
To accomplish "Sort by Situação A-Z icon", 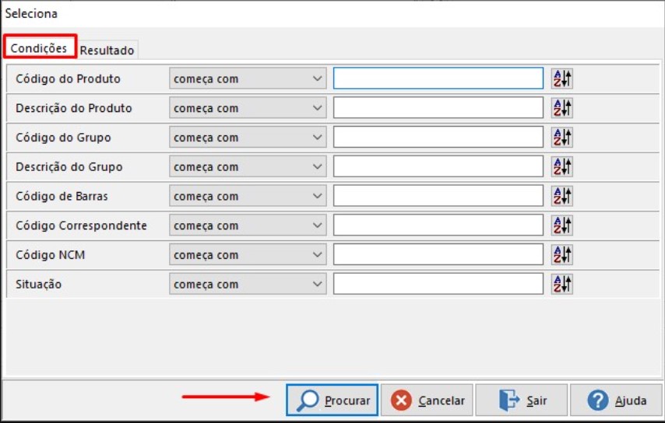I will [562, 284].
